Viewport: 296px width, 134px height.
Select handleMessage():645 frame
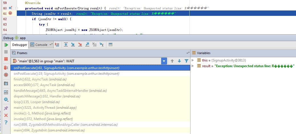(100, 91)
